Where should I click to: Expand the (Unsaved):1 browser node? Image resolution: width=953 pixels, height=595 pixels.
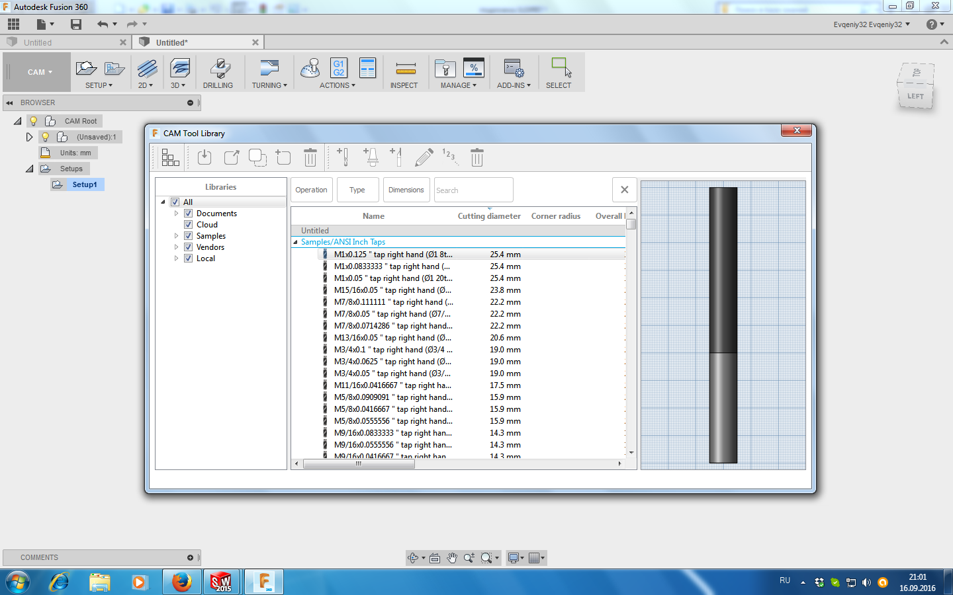click(29, 137)
